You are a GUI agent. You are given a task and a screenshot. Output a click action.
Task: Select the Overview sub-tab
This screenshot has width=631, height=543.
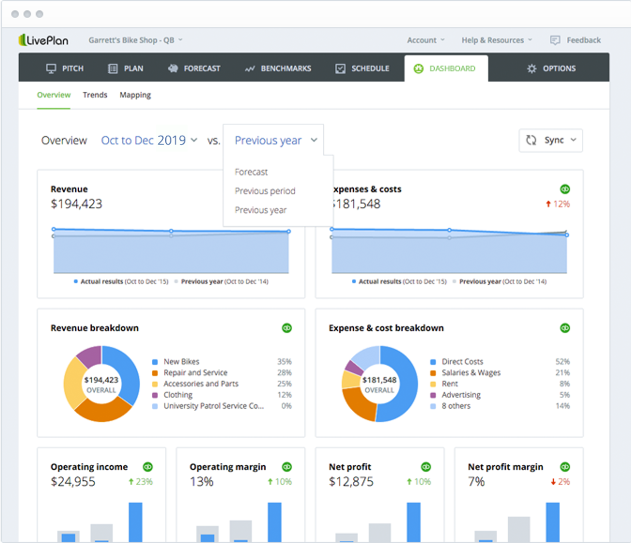[x=54, y=95]
